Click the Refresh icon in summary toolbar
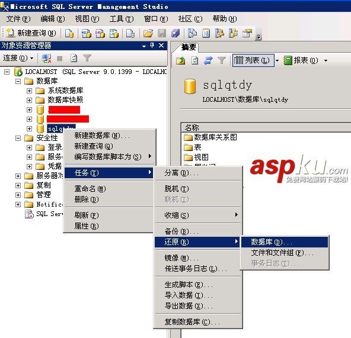 [194, 60]
